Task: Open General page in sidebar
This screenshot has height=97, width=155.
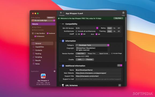Action: click(42, 44)
